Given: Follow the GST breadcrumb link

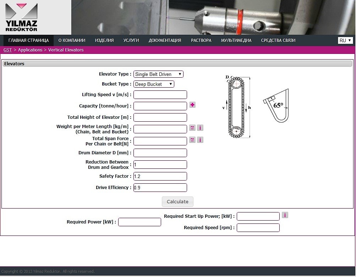Looking at the screenshot, I should (x=7, y=50).
